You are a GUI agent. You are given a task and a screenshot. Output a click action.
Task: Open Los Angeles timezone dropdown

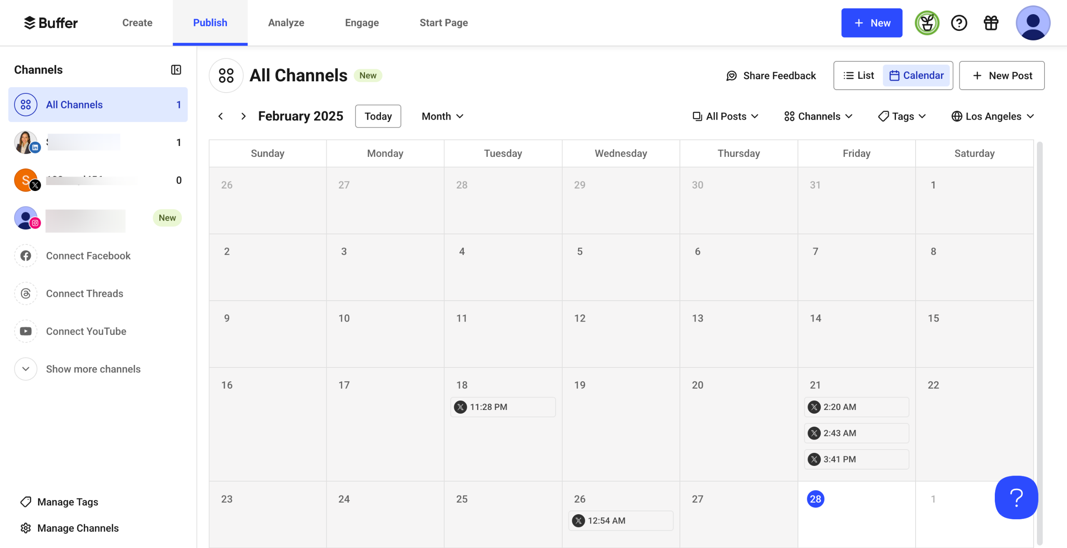tap(992, 116)
